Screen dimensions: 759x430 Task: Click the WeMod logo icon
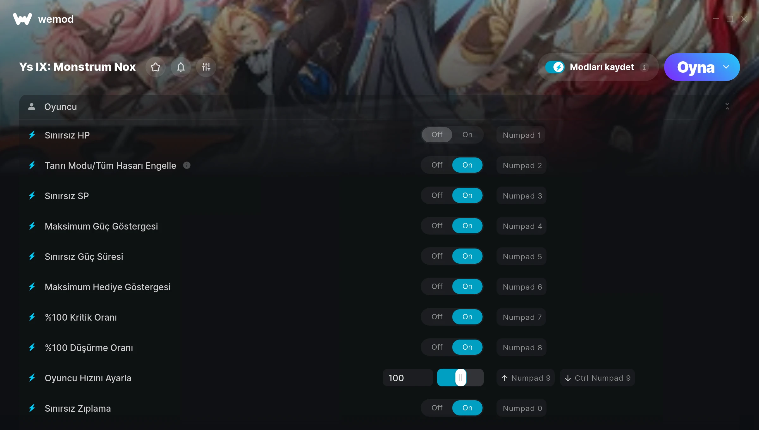(22, 19)
